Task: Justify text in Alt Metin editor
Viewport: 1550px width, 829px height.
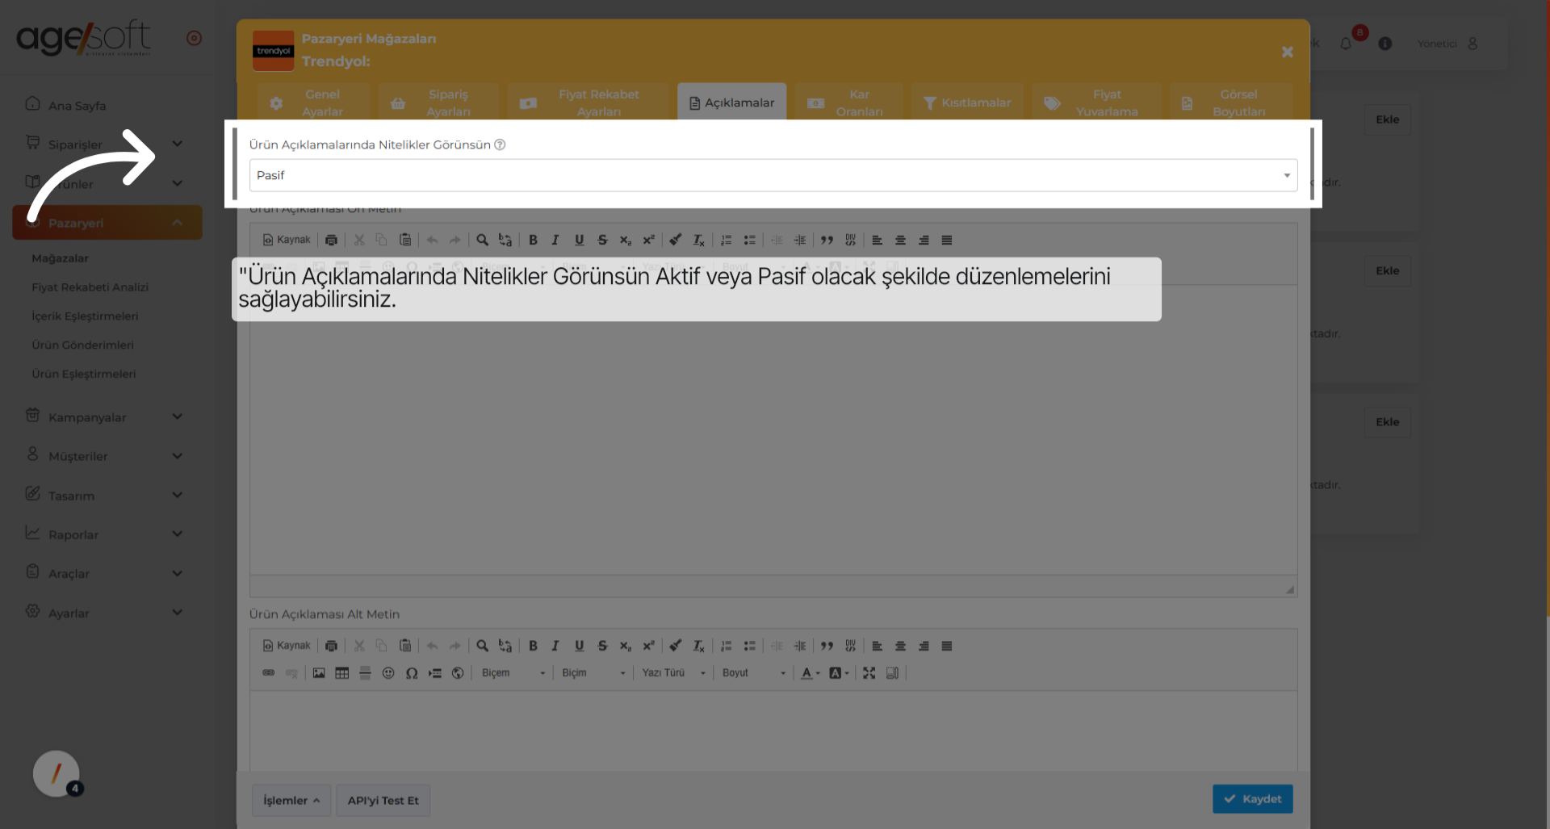Action: pyautogui.click(x=947, y=646)
